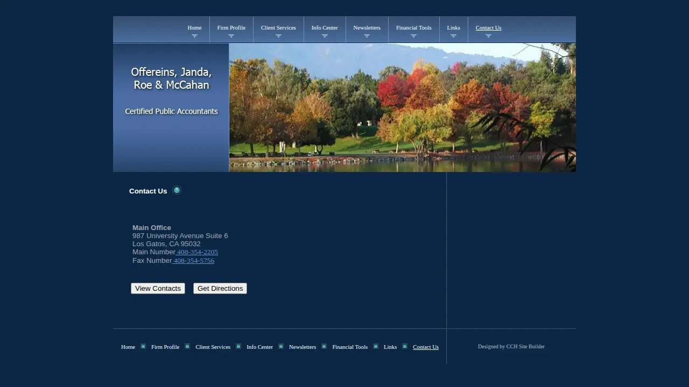The height and width of the screenshot is (387, 689).
Task: Click the '987 University Avenue Suite 6' address line
Action: (x=180, y=236)
